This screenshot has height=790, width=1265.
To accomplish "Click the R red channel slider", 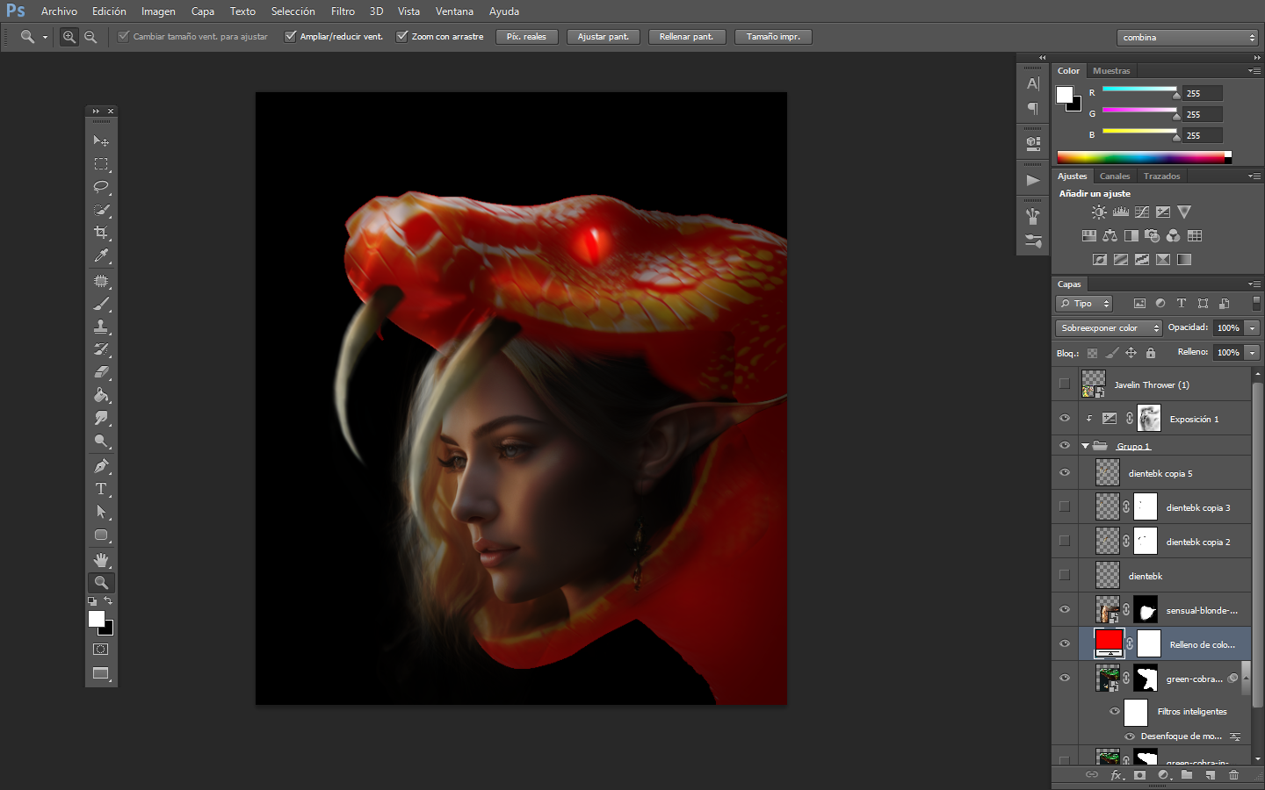I will click(x=1139, y=90).
